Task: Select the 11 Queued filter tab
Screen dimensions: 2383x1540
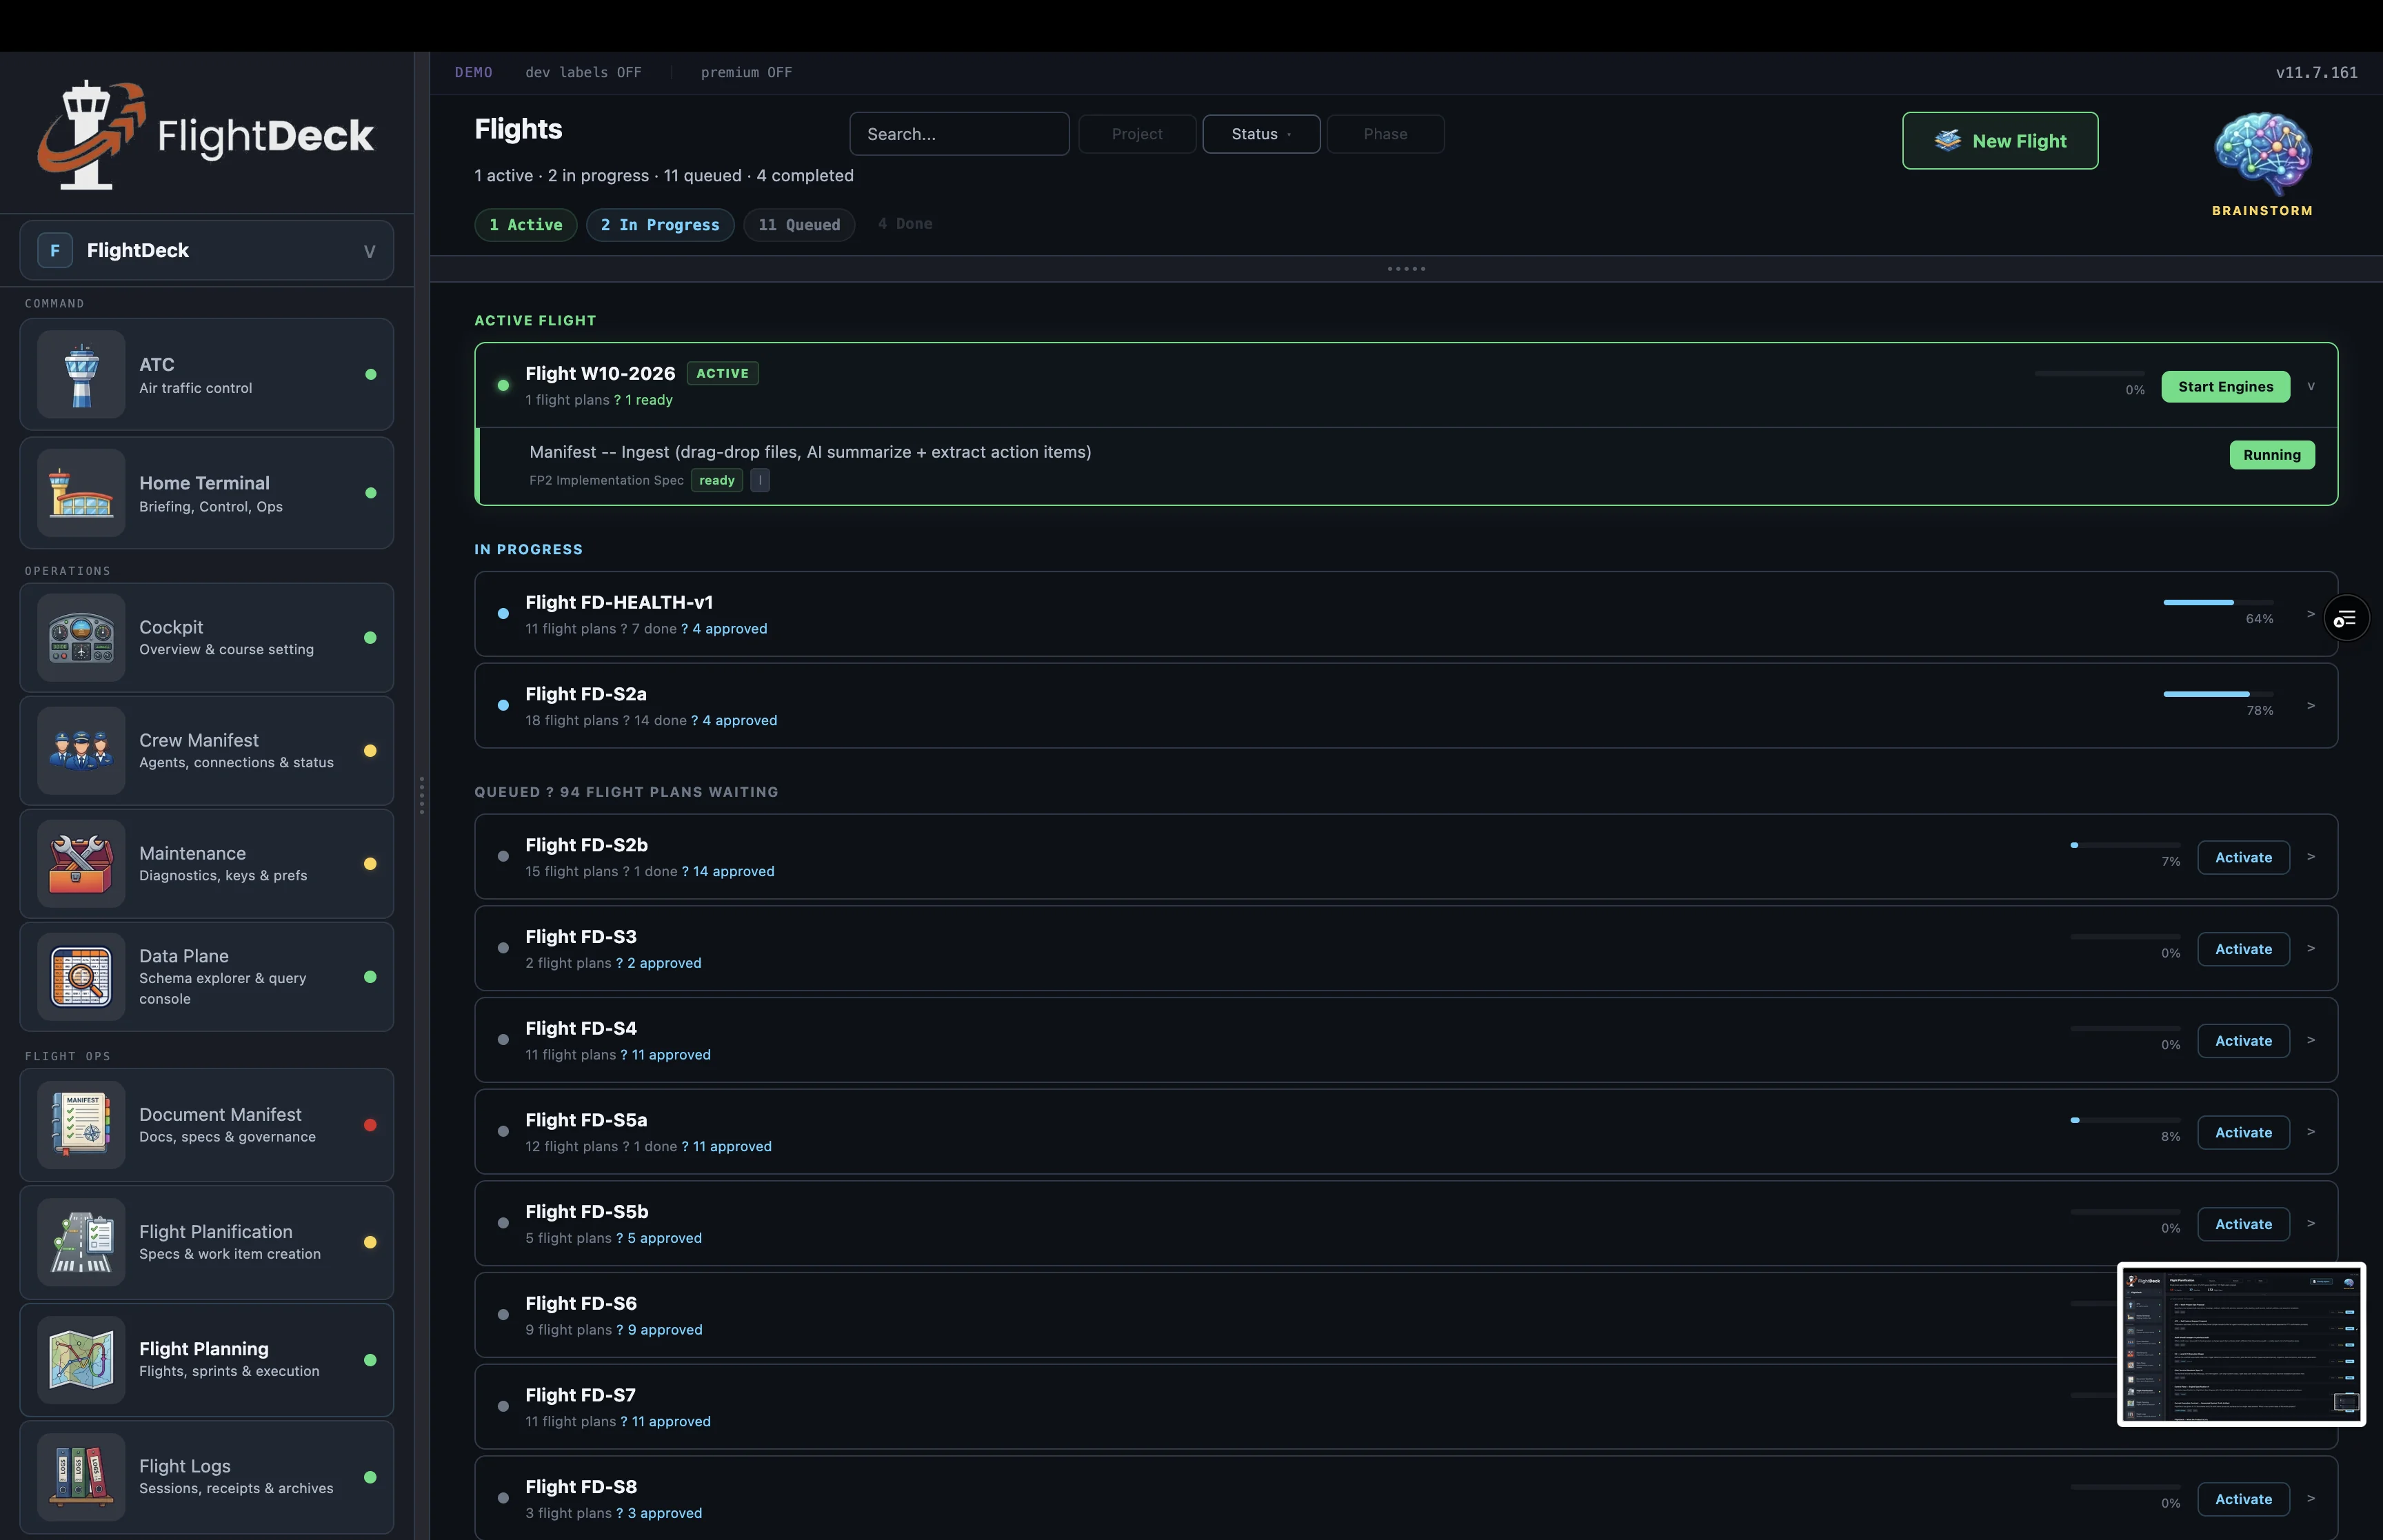Action: [798, 225]
